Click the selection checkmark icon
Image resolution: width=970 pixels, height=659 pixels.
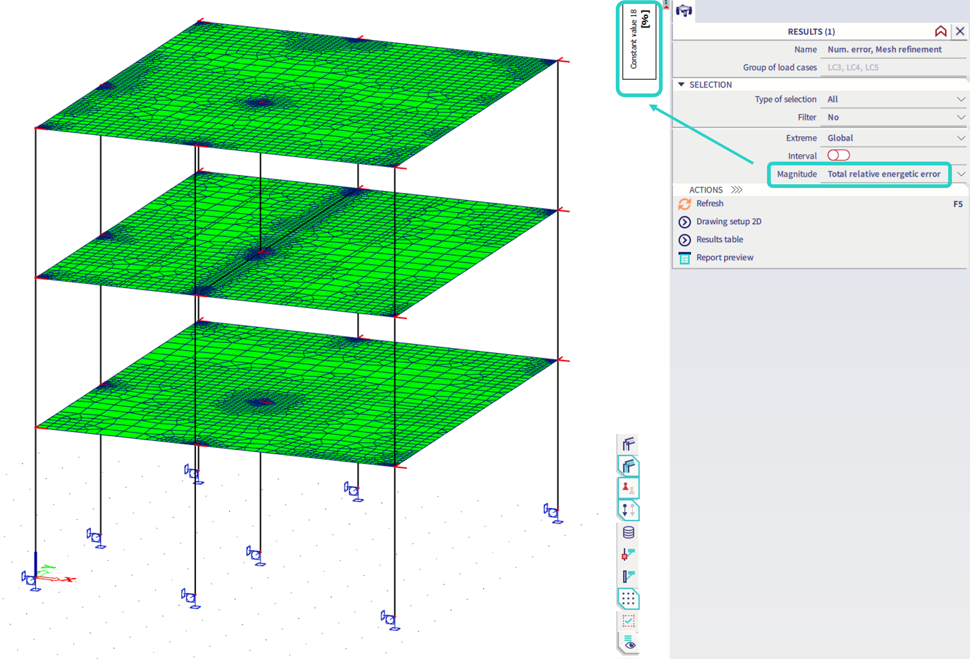point(628,621)
